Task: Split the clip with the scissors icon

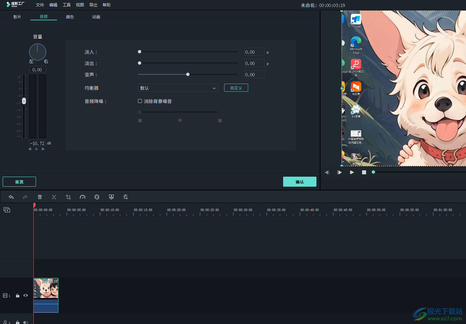Action: tap(54, 197)
